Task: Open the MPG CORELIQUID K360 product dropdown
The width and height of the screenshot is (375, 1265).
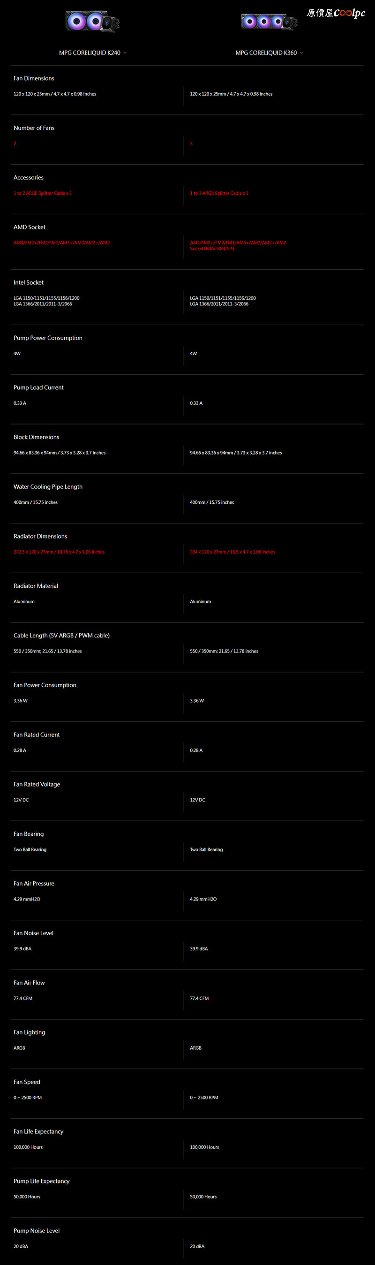Action: click(x=269, y=53)
